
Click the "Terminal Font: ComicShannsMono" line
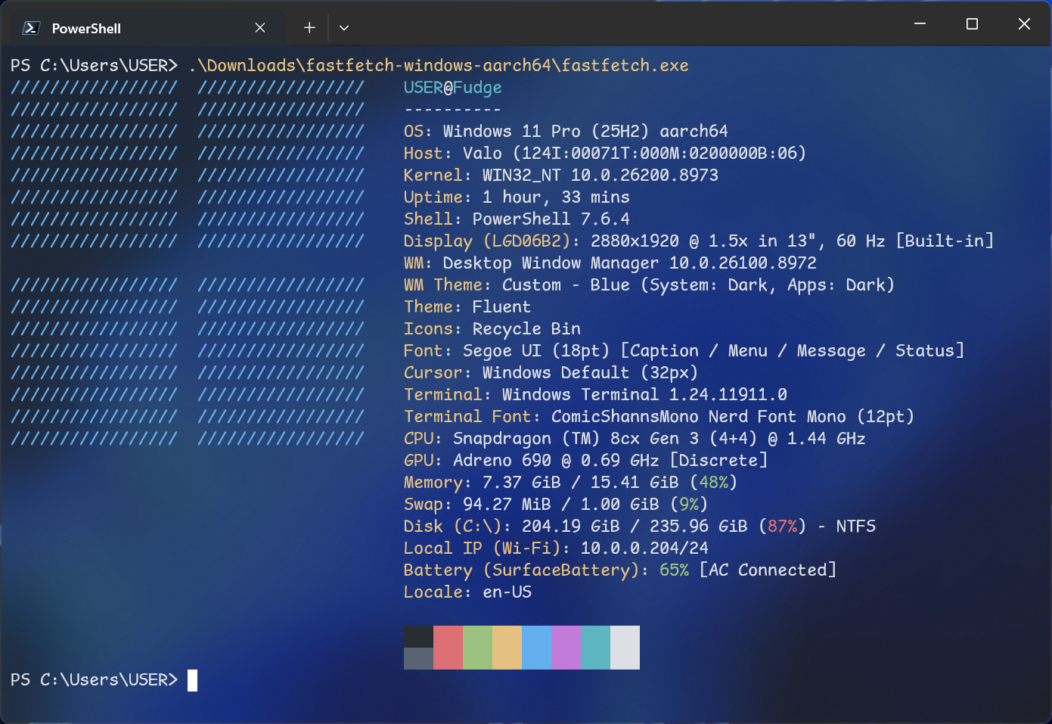coord(659,417)
